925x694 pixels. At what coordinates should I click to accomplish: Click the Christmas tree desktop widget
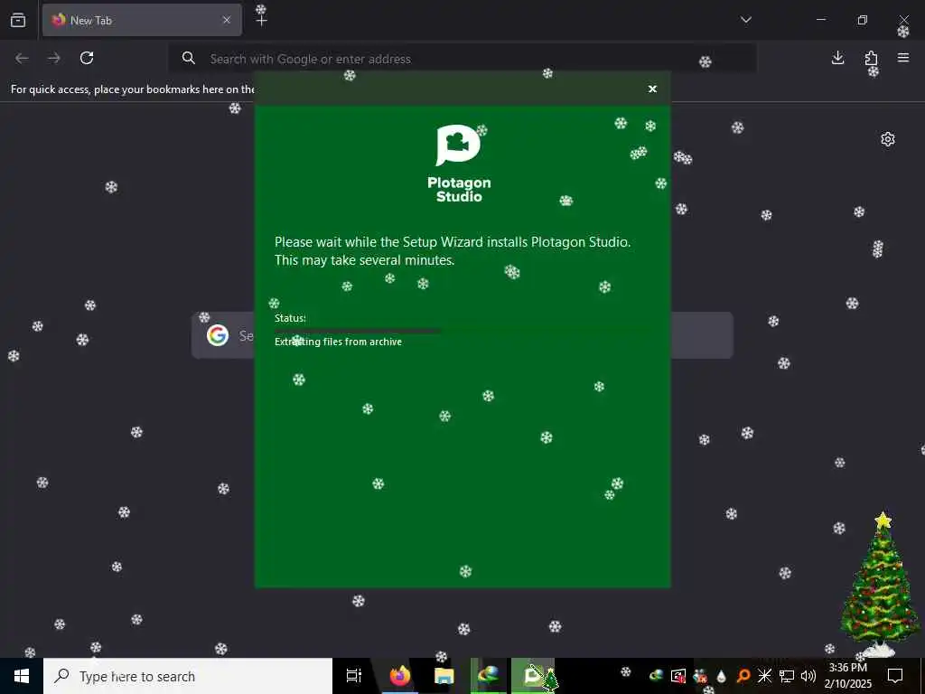coord(880,585)
